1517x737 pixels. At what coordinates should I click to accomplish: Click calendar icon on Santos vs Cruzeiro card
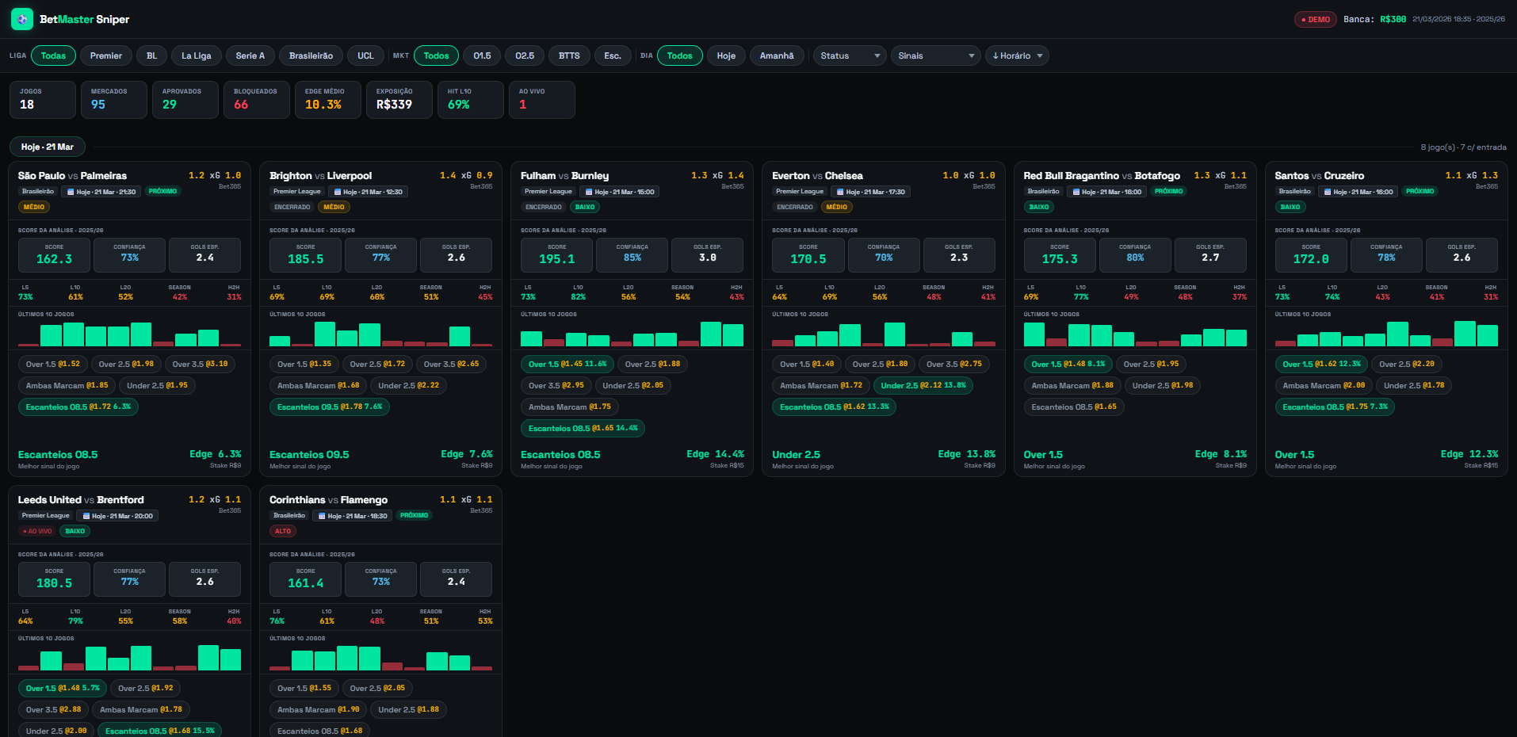1328,192
